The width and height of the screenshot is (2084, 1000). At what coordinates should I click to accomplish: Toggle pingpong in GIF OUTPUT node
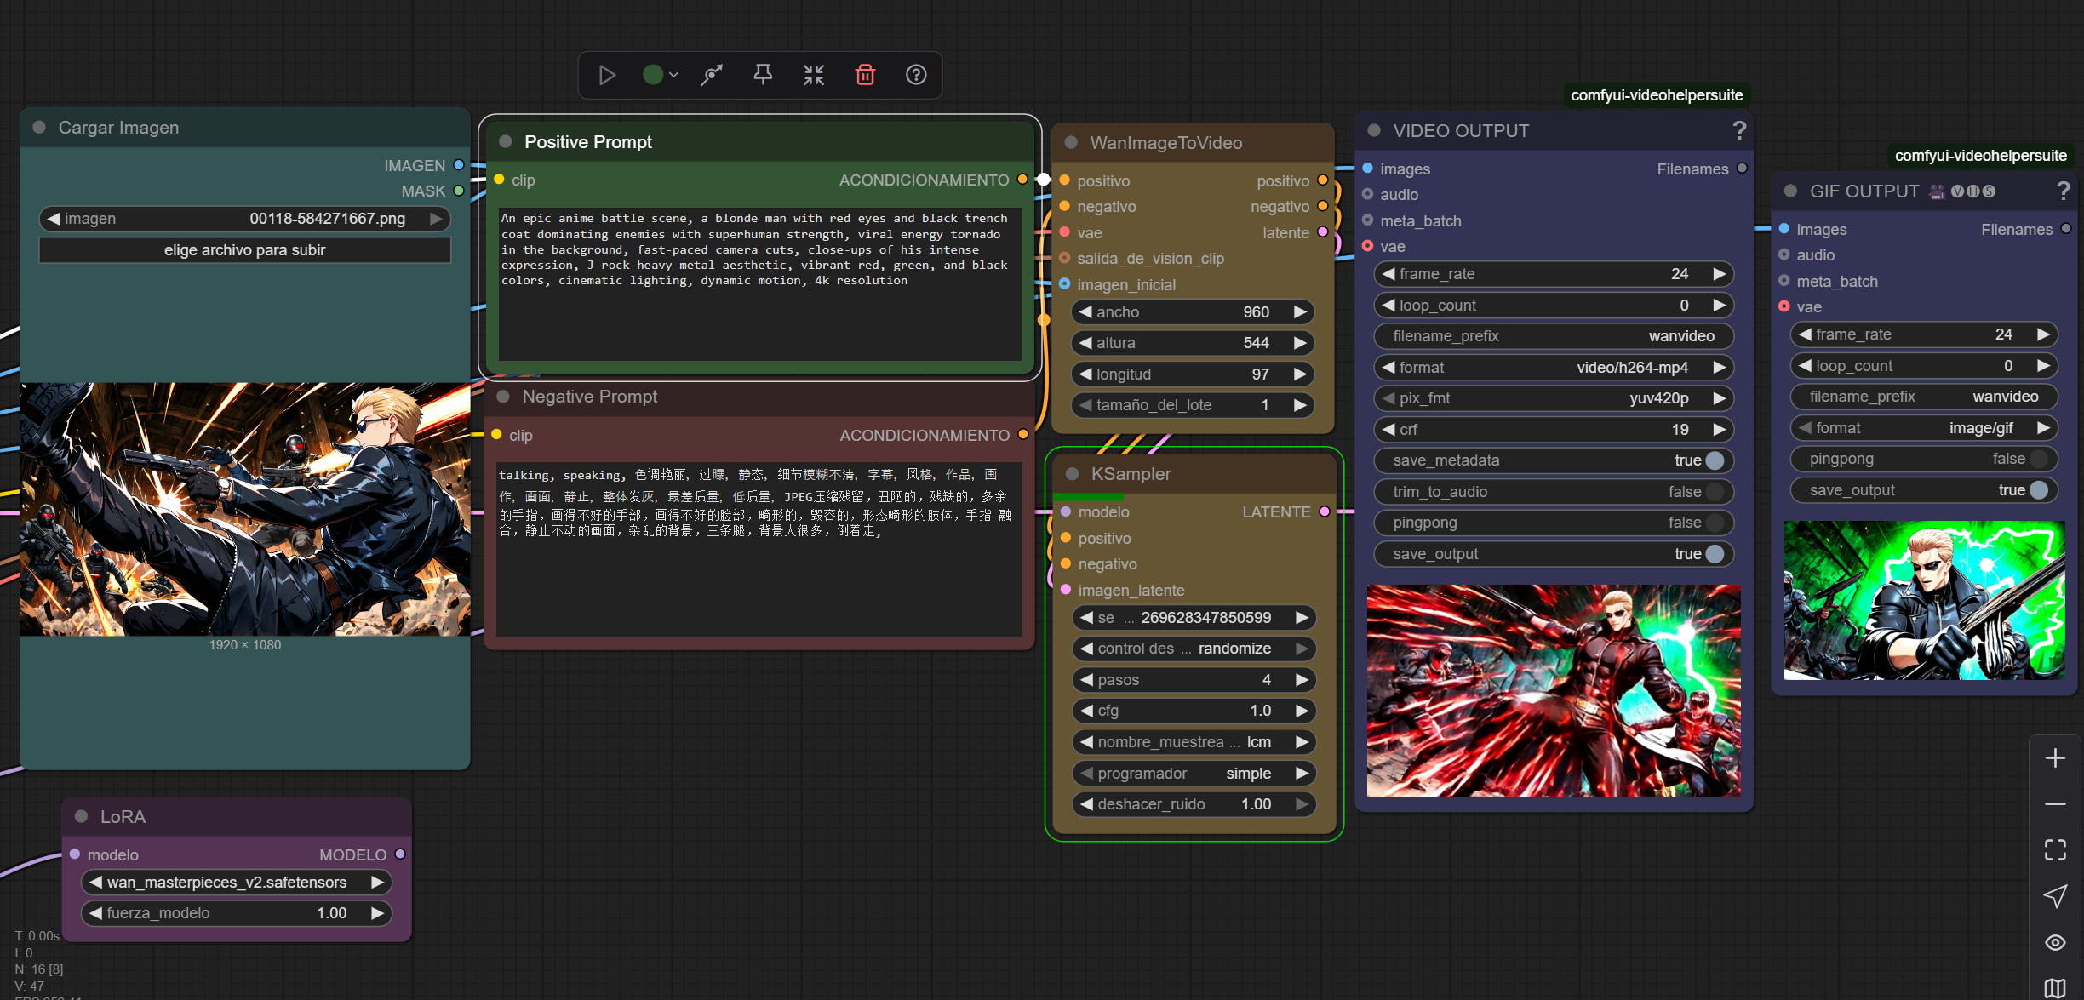[x=2038, y=459]
